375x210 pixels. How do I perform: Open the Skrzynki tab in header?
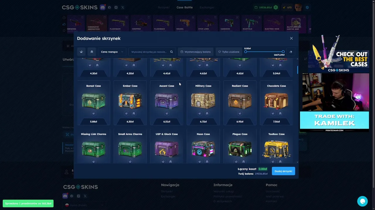pos(164,7)
